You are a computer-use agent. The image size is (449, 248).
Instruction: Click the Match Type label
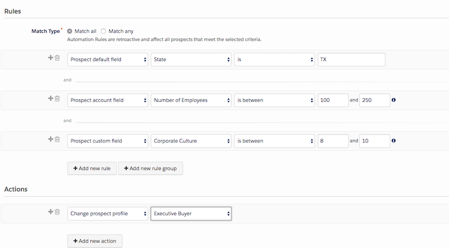[x=46, y=31]
